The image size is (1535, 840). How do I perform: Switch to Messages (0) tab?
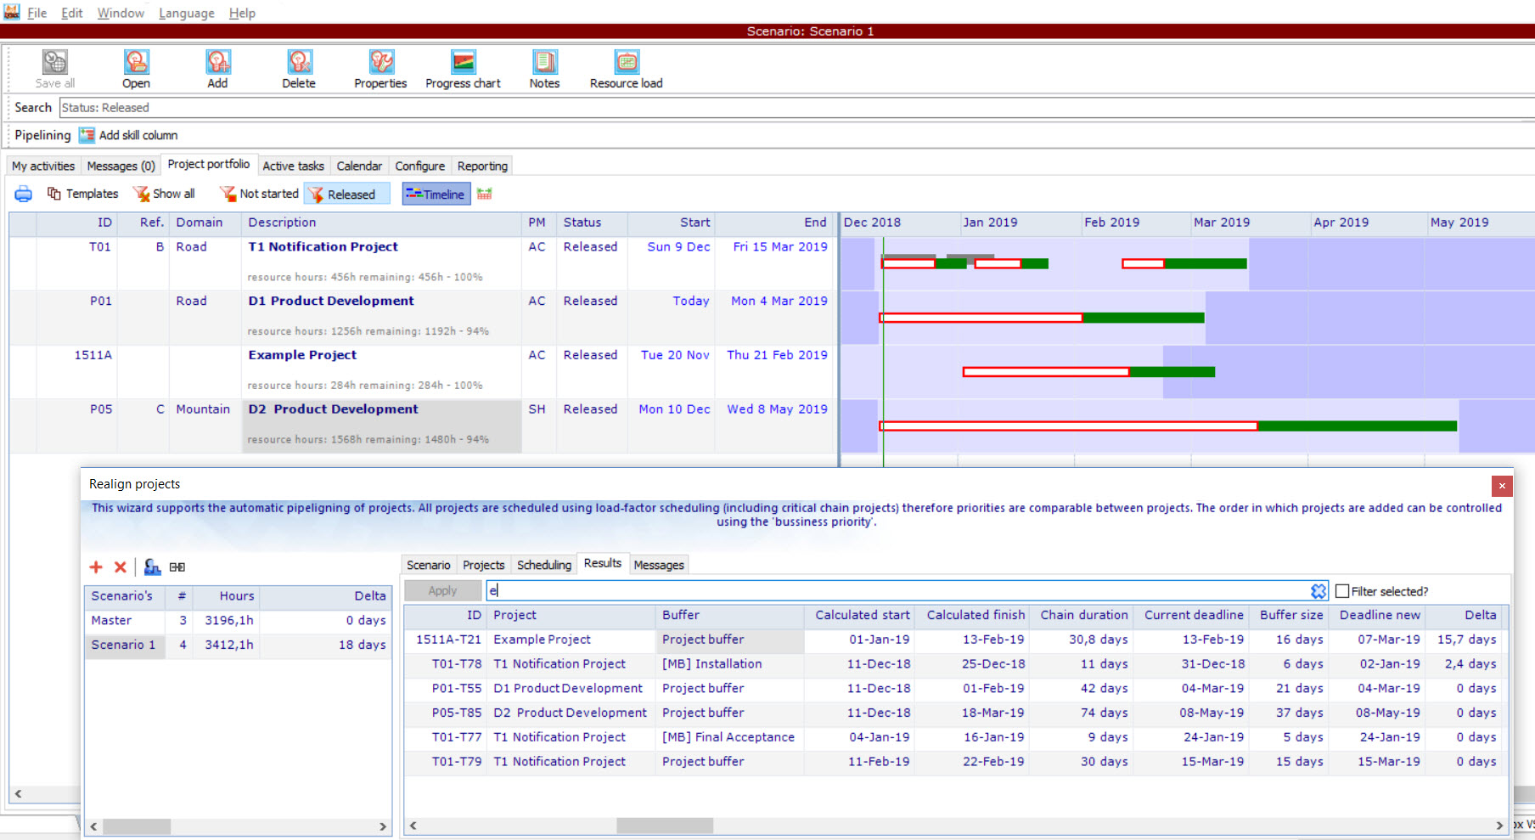[x=121, y=166]
